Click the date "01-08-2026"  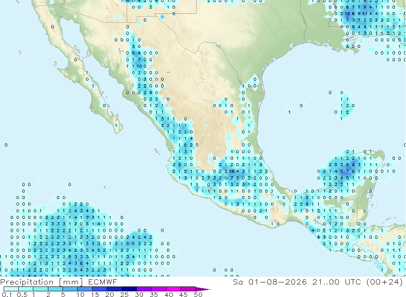pyautogui.click(x=278, y=282)
